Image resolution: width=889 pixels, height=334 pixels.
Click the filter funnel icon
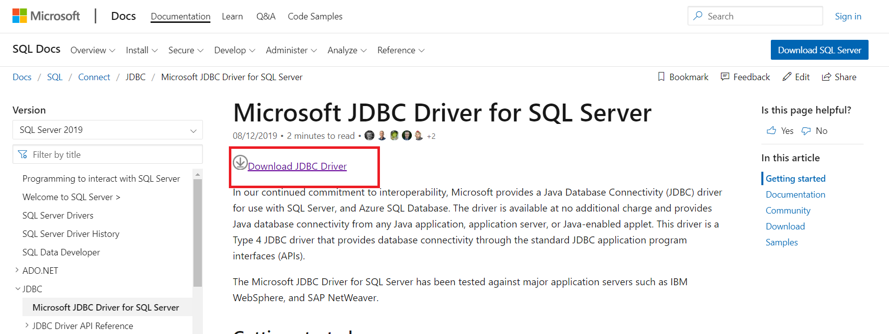coord(22,154)
